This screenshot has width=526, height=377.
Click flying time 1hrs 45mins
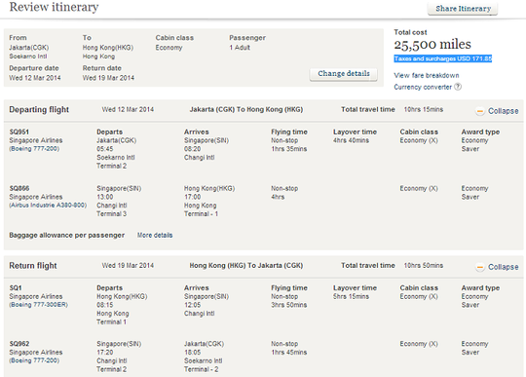point(289,353)
